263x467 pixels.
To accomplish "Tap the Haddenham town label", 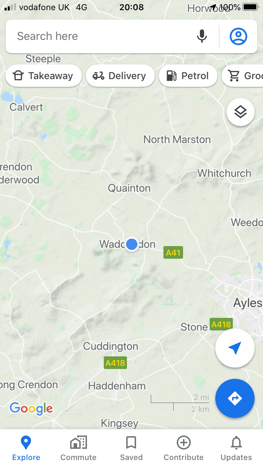I will [x=117, y=386].
